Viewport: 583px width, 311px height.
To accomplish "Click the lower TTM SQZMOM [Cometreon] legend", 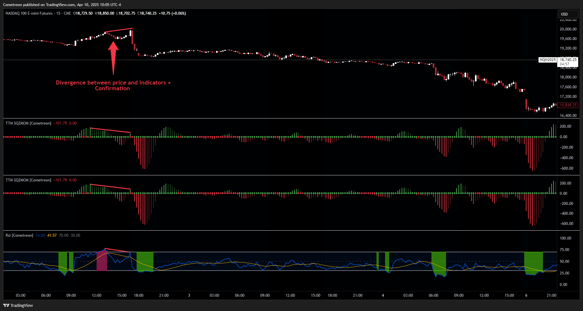I will pos(28,180).
